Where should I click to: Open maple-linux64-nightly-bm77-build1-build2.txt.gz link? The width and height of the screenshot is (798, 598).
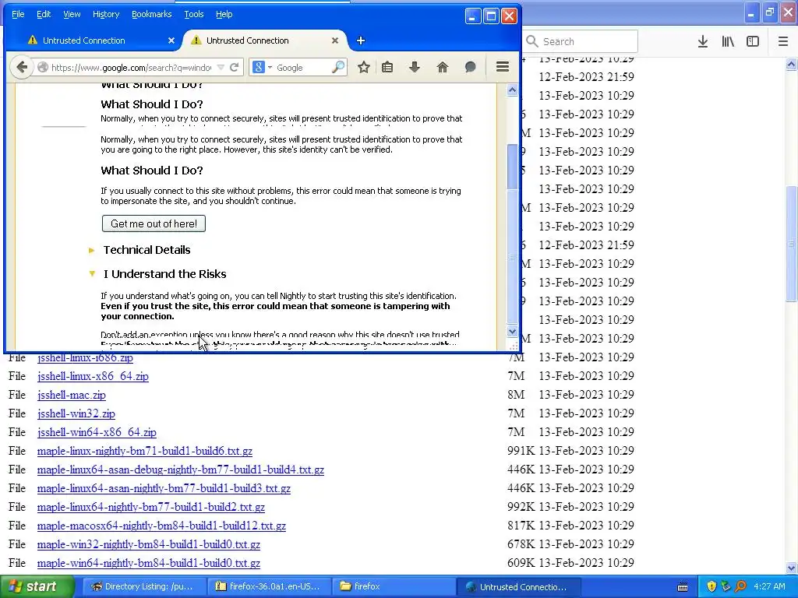click(150, 507)
